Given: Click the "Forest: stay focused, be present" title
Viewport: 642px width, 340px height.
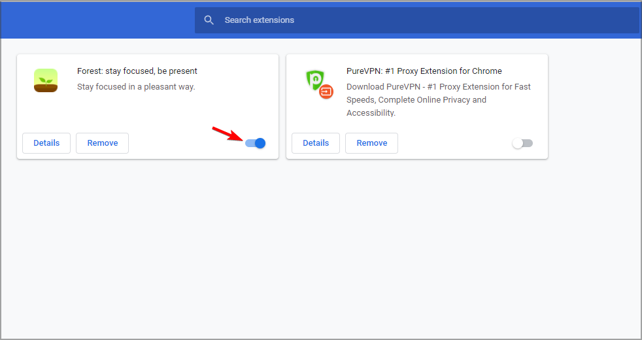Looking at the screenshot, I should click(137, 71).
